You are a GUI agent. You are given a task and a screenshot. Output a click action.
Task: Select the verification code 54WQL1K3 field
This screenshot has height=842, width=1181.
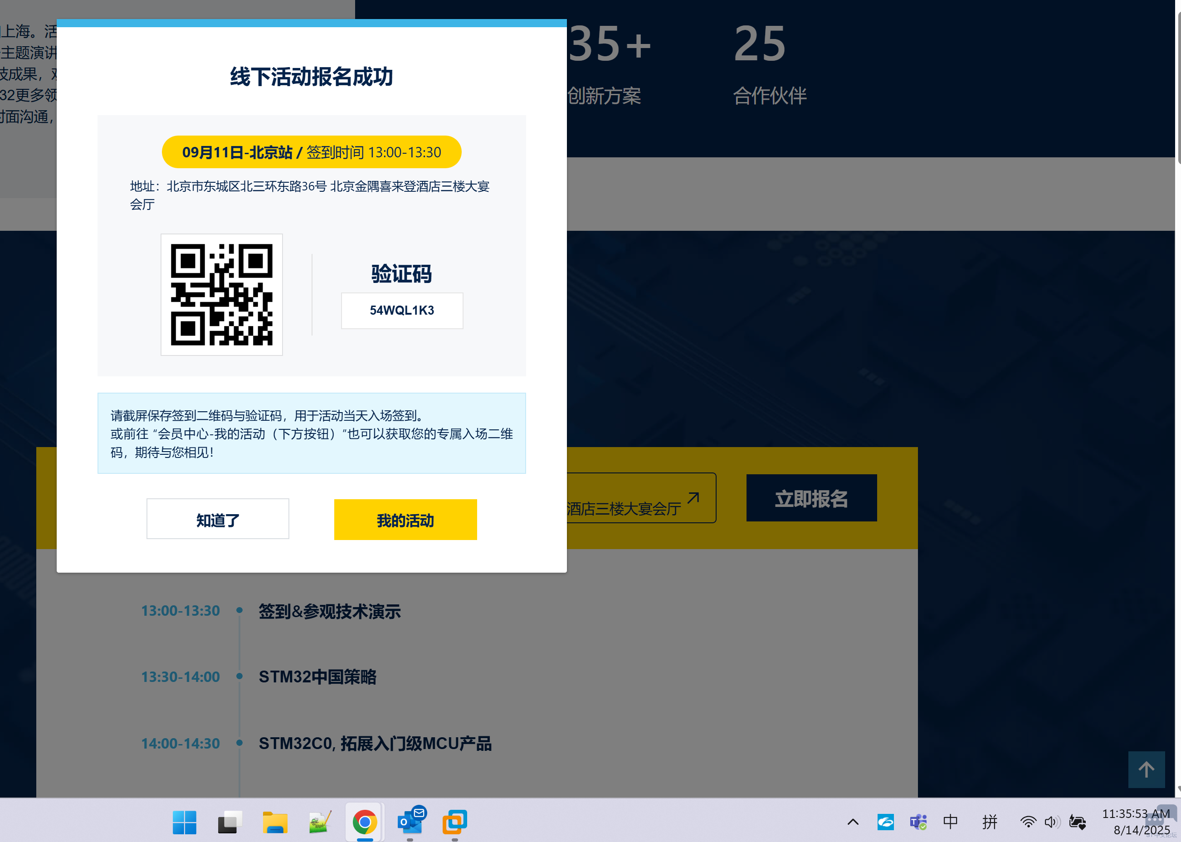[x=402, y=311]
